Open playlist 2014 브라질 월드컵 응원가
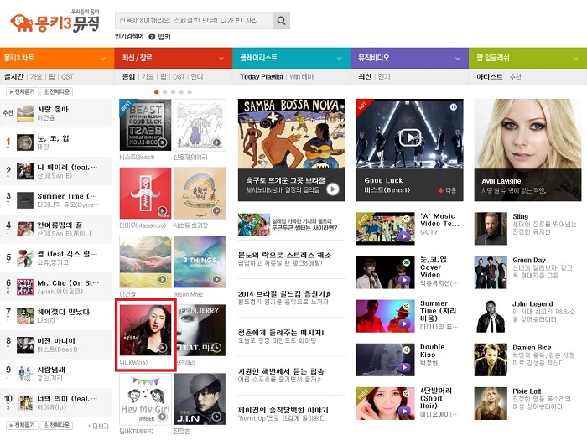Viewport: 587px width, 440px height. 284,293
